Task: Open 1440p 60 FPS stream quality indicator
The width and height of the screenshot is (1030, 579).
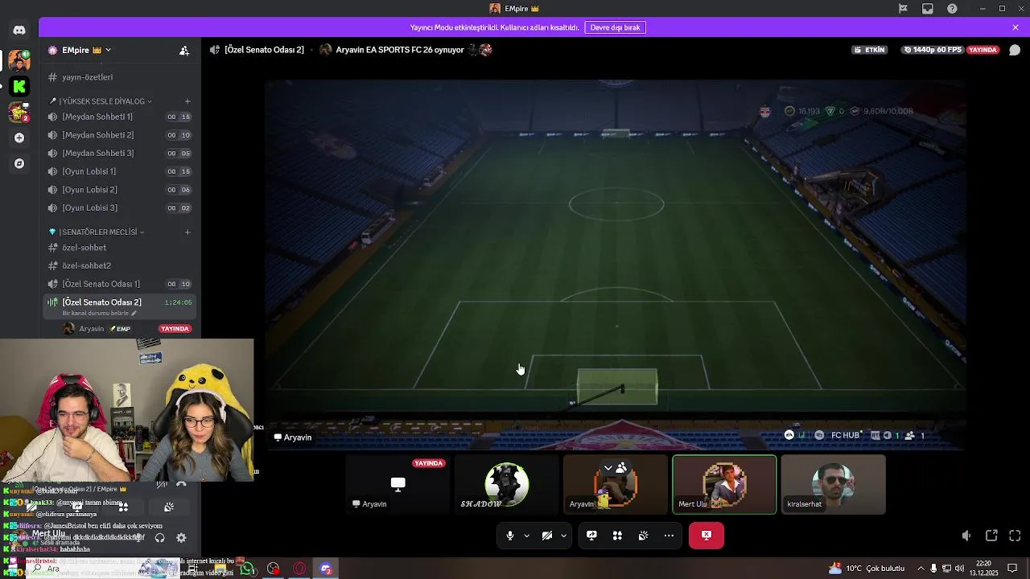Action: 932,50
